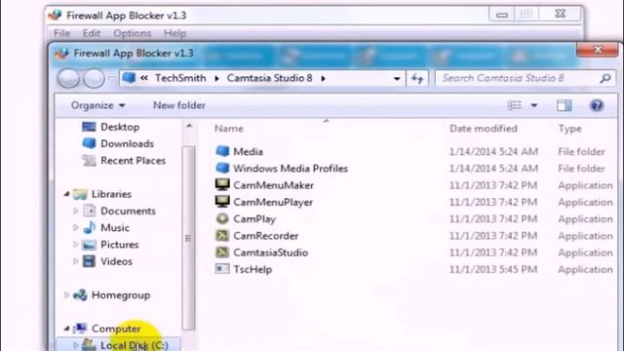Screen dimensions: 624x351
Task: Click the refresh icon beside the address bar
Action: pos(417,78)
